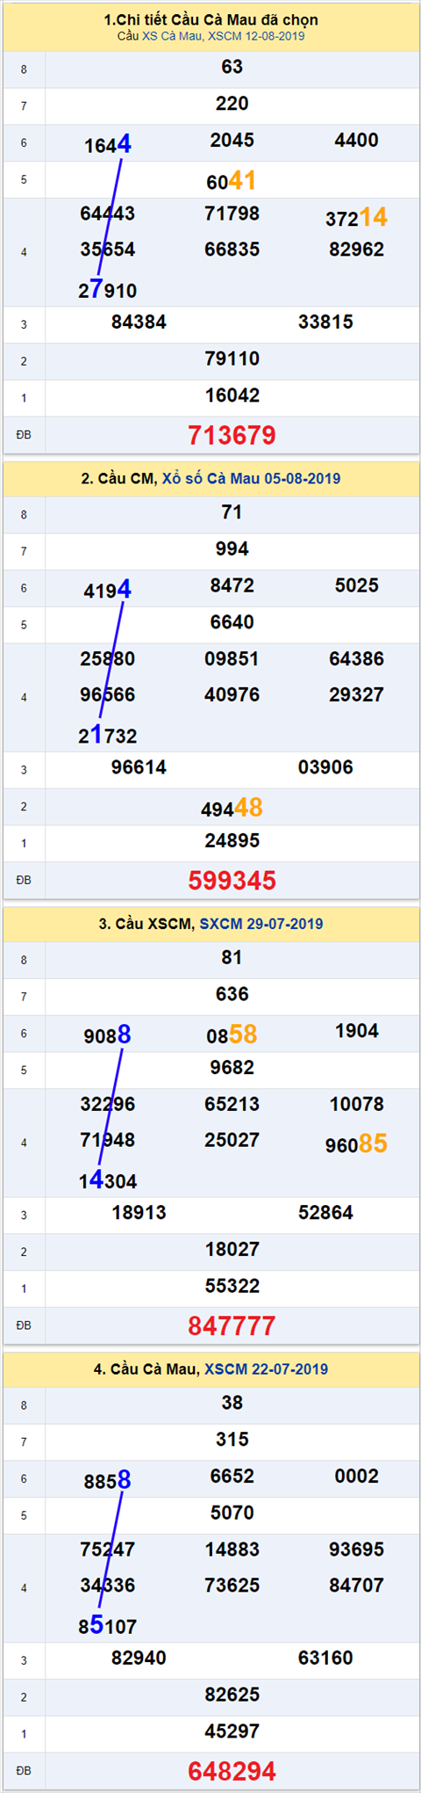Image resolution: width=421 pixels, height=1793 pixels.
Task: Click the number 82962
Action: (356, 250)
